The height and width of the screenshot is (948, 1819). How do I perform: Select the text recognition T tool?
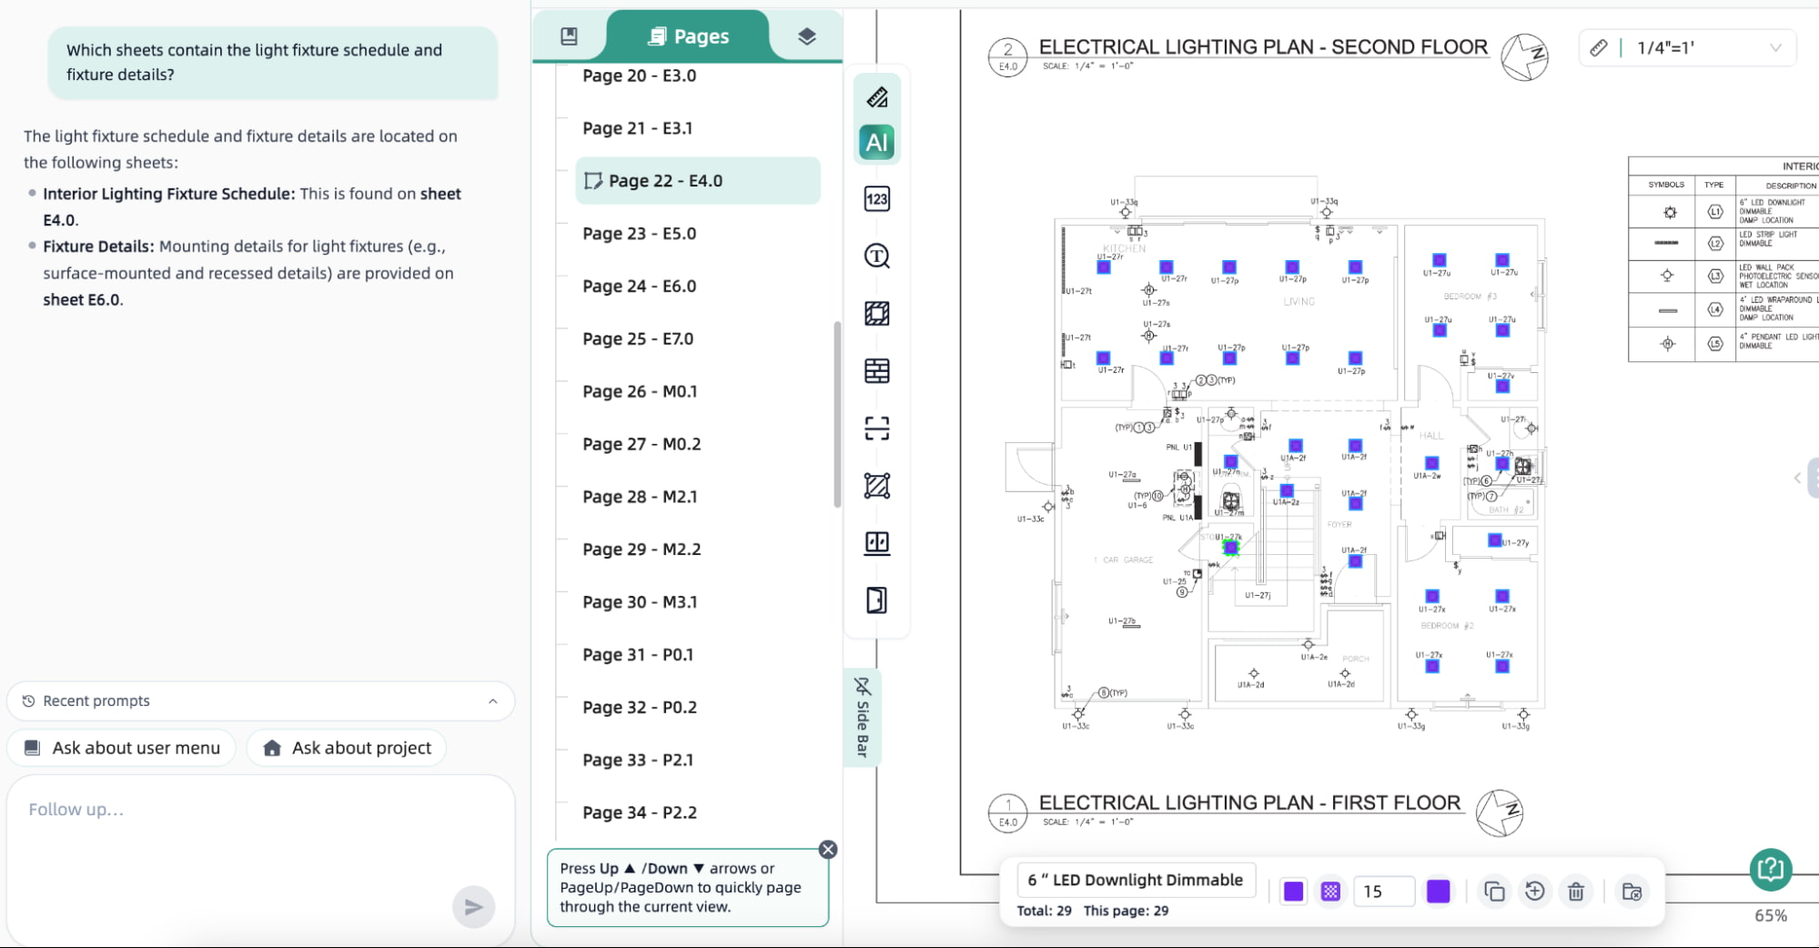(877, 257)
